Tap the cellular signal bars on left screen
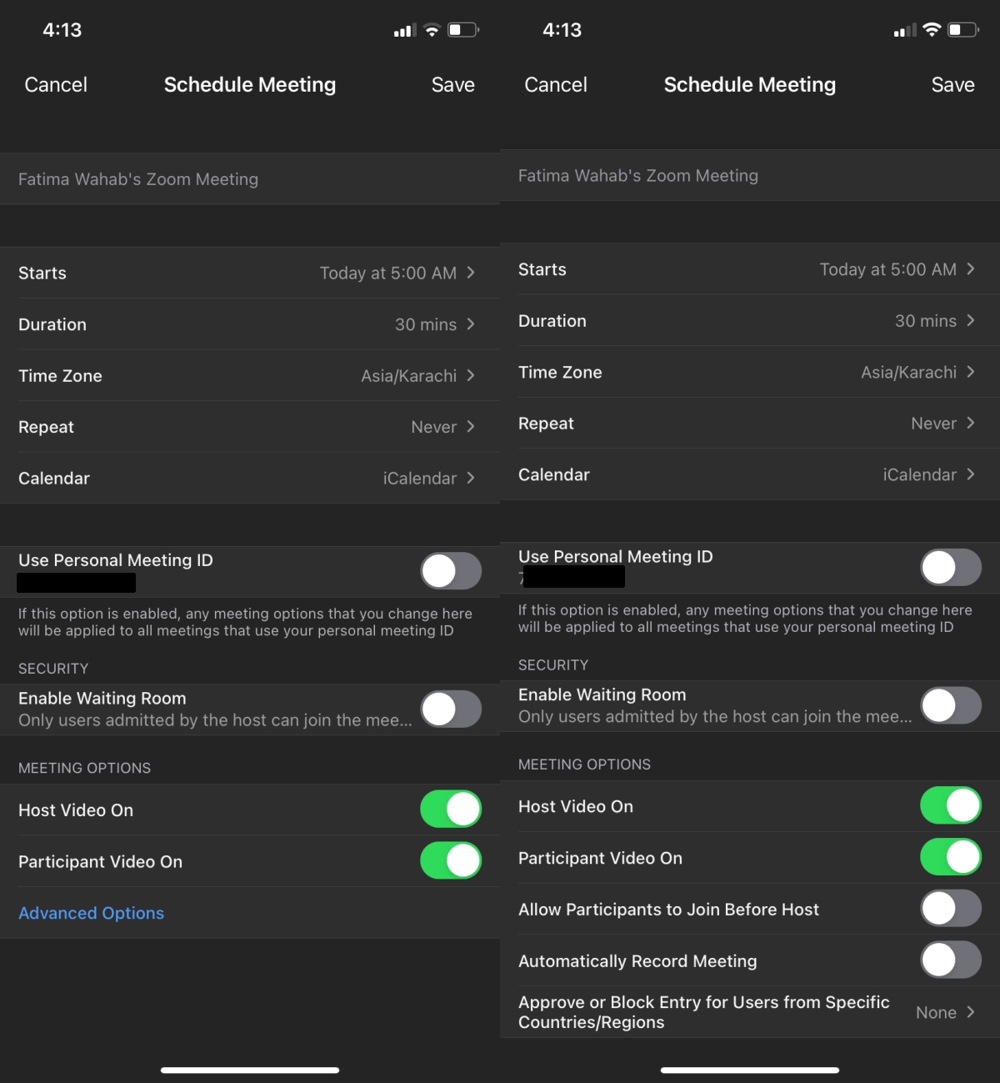 pos(405,31)
